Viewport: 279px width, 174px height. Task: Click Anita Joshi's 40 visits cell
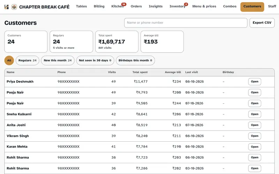(114, 125)
